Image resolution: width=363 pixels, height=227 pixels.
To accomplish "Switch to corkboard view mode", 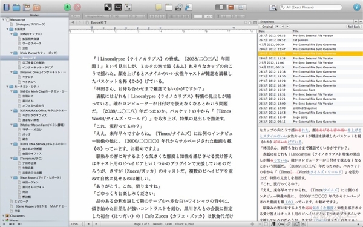I will click(231, 7).
